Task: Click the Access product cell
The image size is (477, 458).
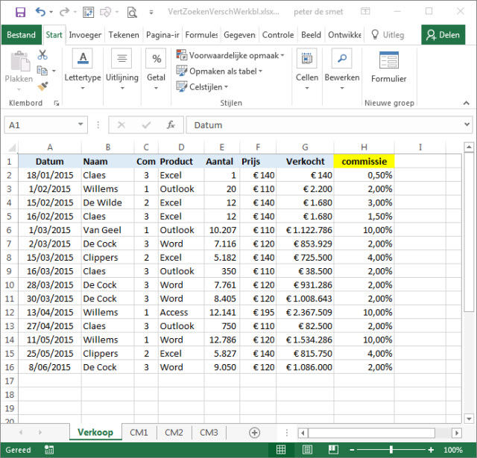Action: point(181,313)
